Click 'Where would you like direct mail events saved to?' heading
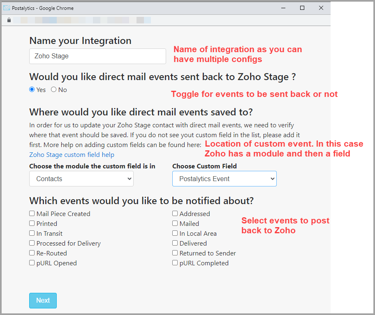This screenshot has height=315, width=375. (141, 112)
